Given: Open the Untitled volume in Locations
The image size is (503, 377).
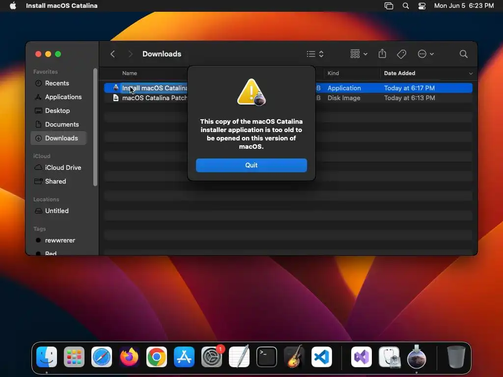Looking at the screenshot, I should pos(57,211).
